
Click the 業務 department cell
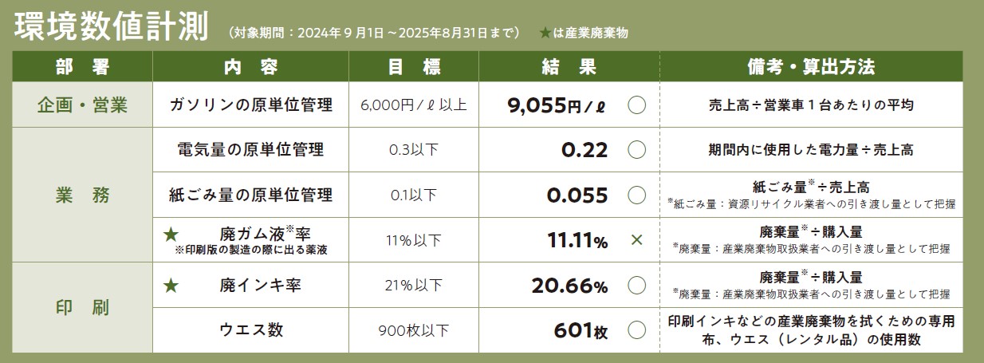pyautogui.click(x=83, y=195)
